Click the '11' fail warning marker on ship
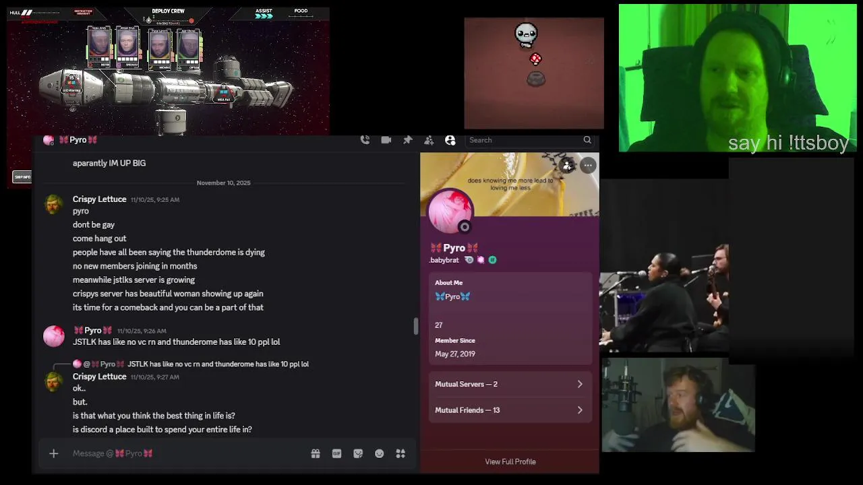The width and height of the screenshot is (863, 485). pyautogui.click(x=223, y=94)
